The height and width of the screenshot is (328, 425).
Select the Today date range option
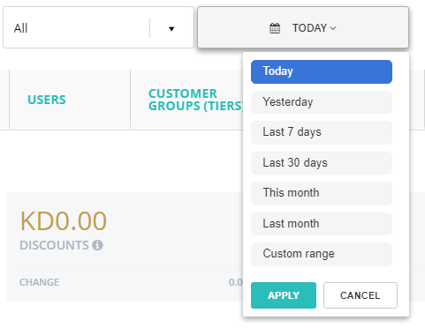(x=322, y=71)
